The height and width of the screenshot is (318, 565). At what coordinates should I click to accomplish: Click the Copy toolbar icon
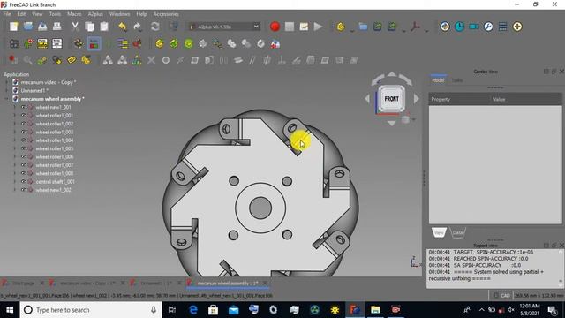[89, 26]
